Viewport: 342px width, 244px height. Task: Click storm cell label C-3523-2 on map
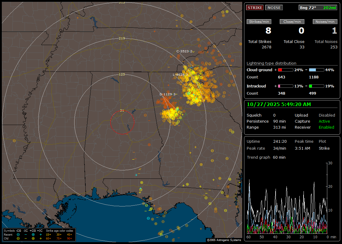(184, 51)
